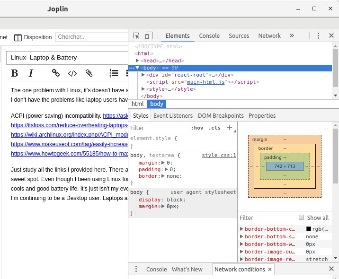Viewport: 339px width, 279px height.
Task: Insert a numbered list with the list icon
Action: point(114,73)
